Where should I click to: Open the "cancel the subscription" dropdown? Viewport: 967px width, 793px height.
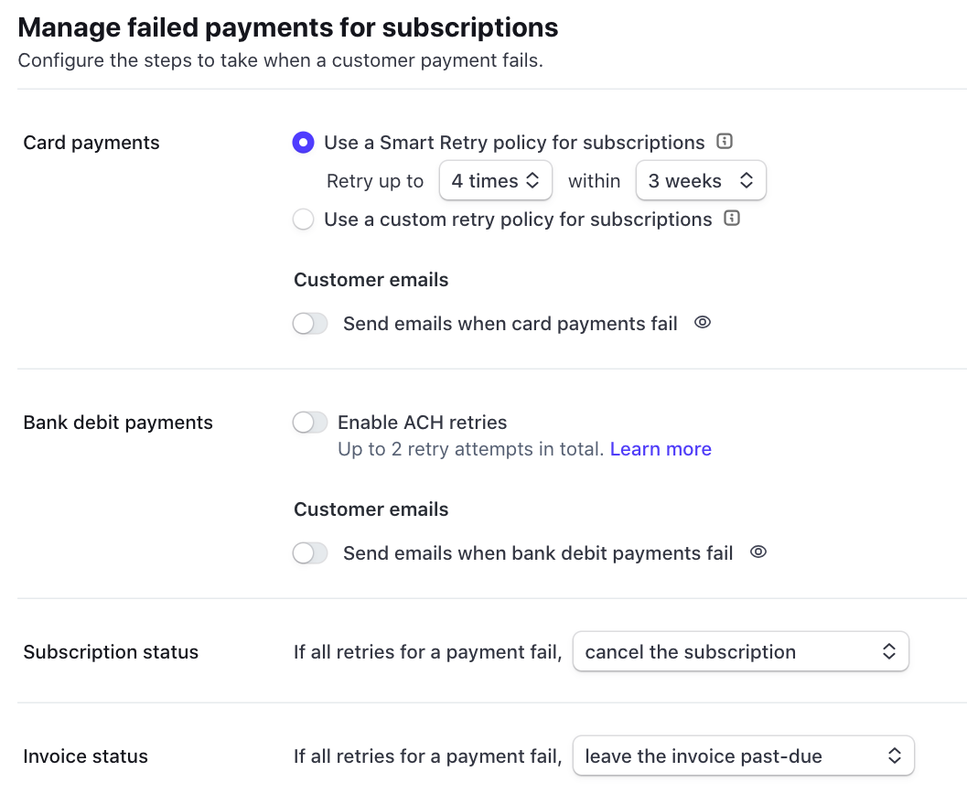[x=740, y=651]
